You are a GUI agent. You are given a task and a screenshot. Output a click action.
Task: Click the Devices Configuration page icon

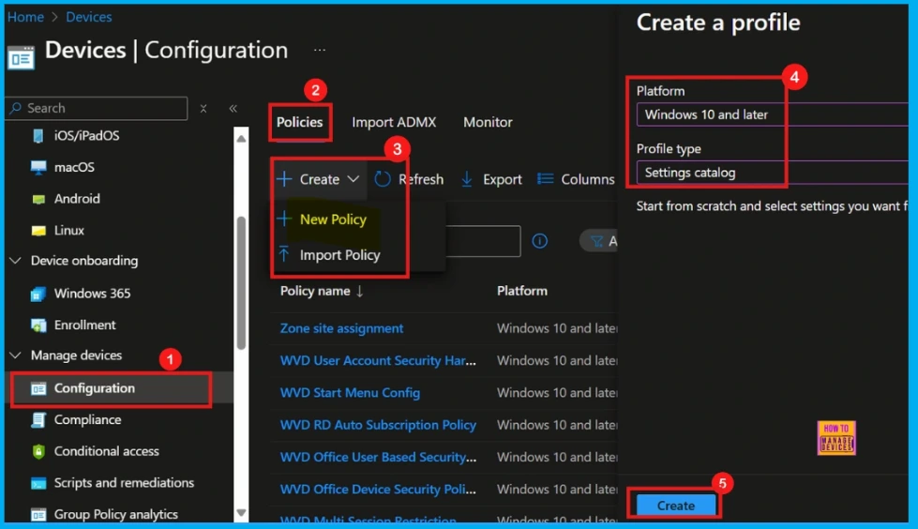21,58
